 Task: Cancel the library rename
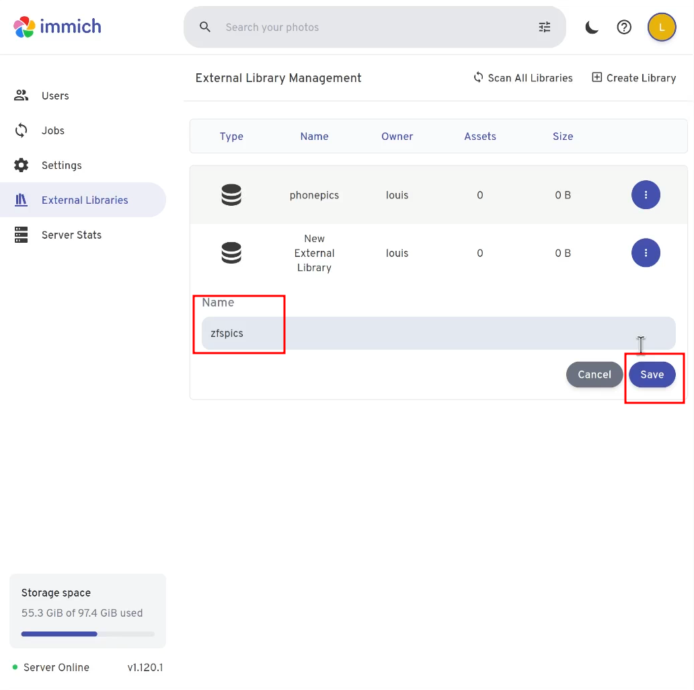pos(594,375)
